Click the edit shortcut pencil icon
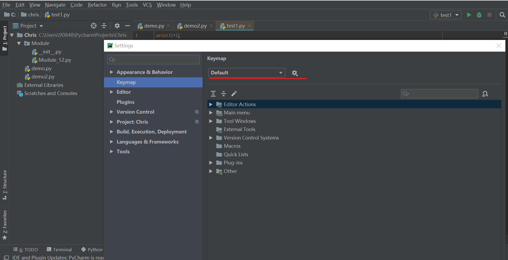Screen dimensions: 508x260 234,93
